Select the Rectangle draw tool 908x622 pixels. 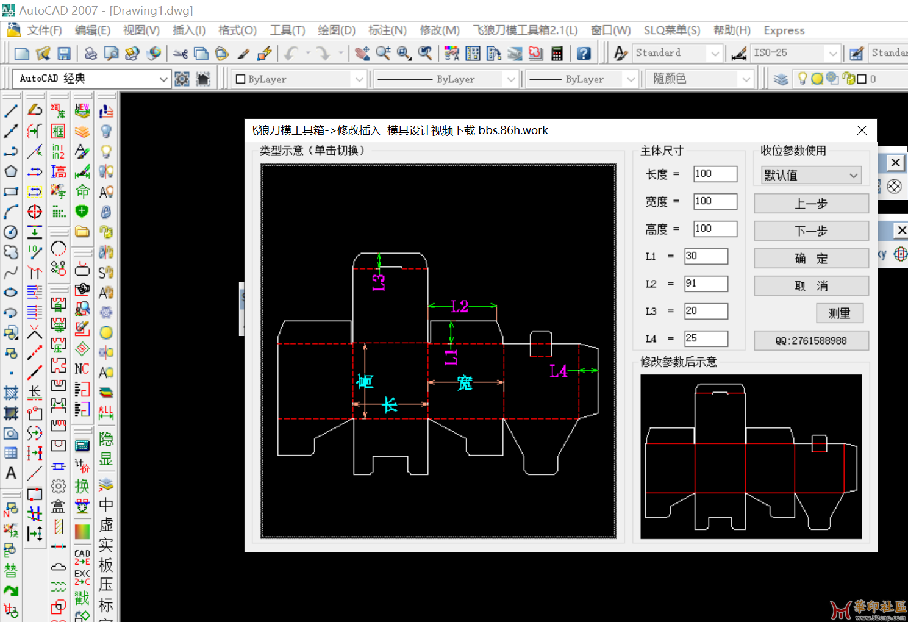11,191
